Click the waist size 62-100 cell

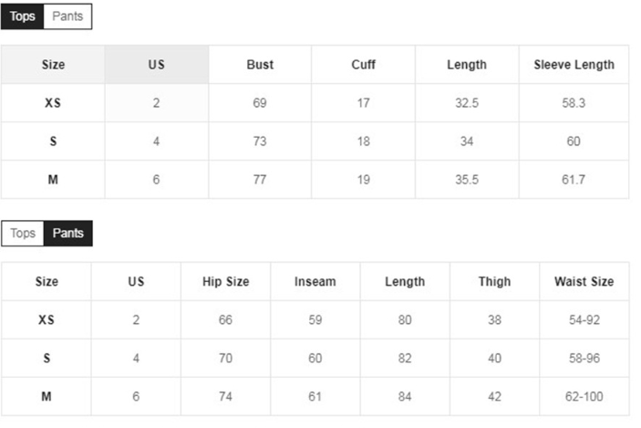point(584,396)
